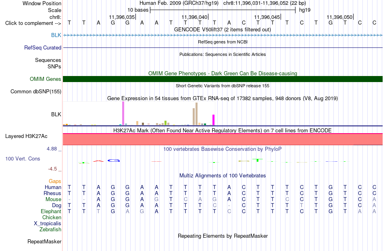Click the hg19 label right of scale bar

305,10
